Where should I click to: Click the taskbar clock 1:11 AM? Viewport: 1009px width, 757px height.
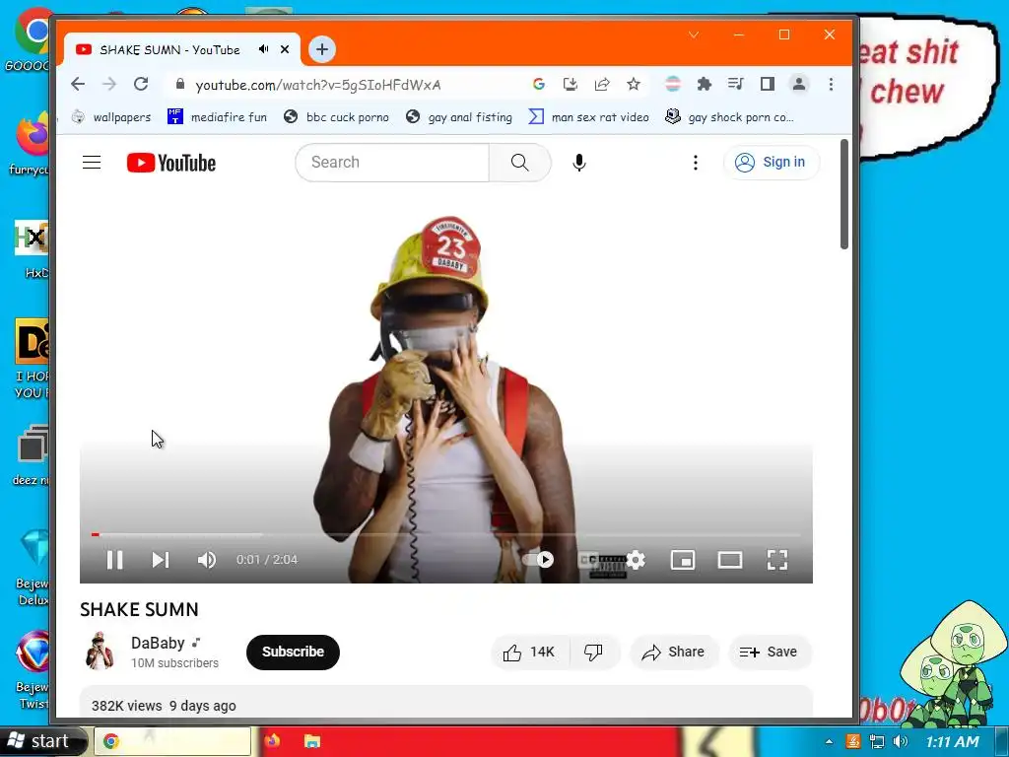point(953,742)
